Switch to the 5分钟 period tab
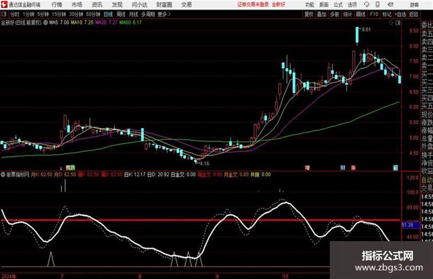This screenshot has height=279, width=433. click(x=43, y=14)
